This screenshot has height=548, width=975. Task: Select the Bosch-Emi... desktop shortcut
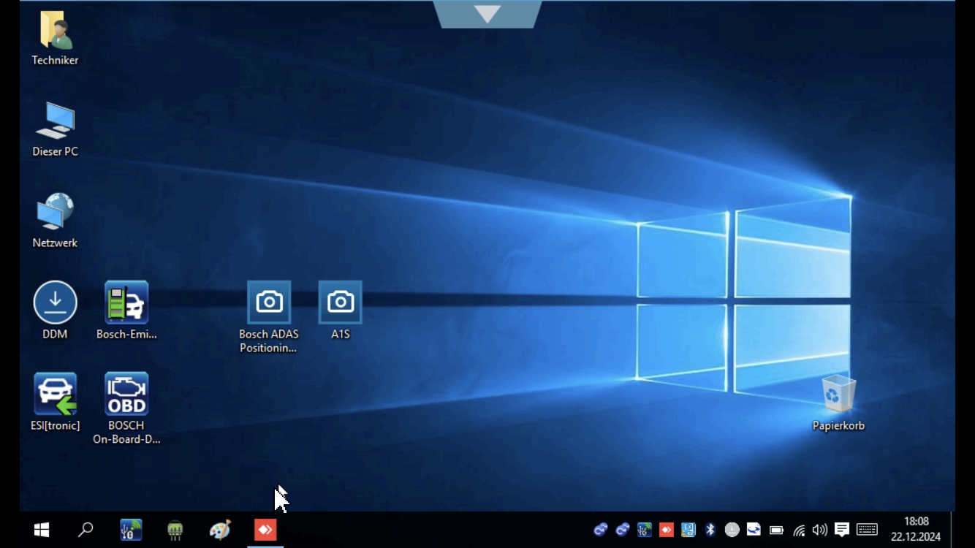point(126,302)
